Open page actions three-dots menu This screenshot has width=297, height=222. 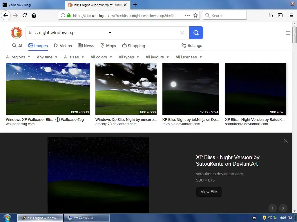pyautogui.click(x=187, y=16)
